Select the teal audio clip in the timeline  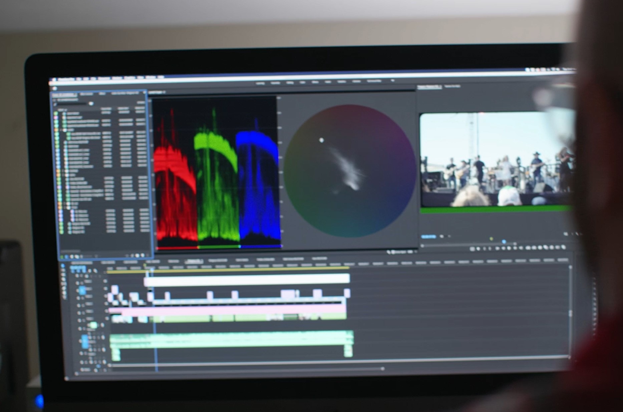tap(231, 339)
